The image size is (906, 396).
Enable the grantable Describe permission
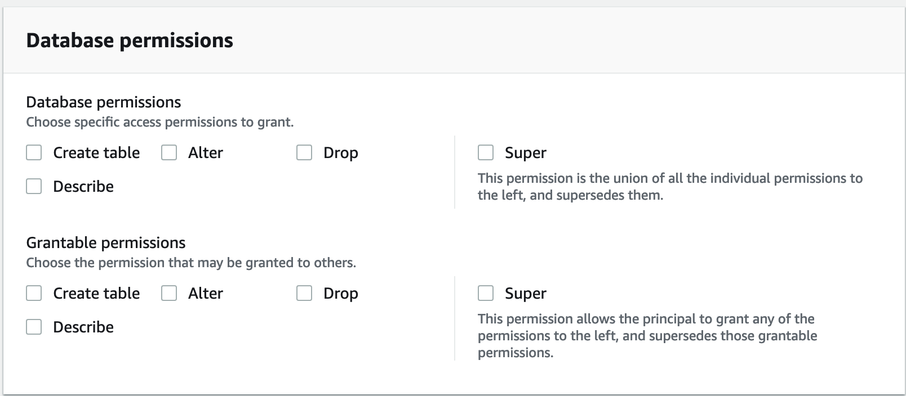click(33, 326)
